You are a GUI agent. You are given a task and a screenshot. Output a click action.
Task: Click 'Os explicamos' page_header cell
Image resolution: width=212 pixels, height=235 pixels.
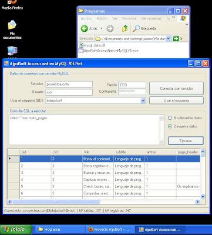[188, 186]
